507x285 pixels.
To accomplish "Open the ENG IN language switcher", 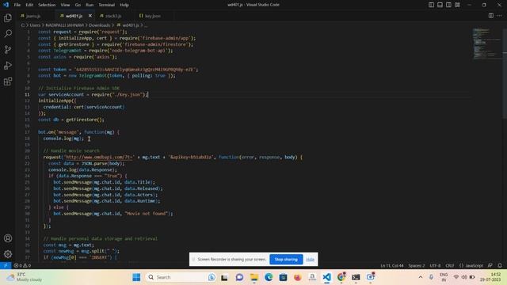I will (x=444, y=277).
